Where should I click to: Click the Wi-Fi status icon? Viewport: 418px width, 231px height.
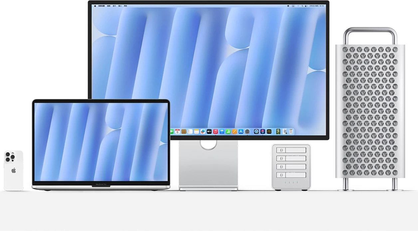pos(298,6)
